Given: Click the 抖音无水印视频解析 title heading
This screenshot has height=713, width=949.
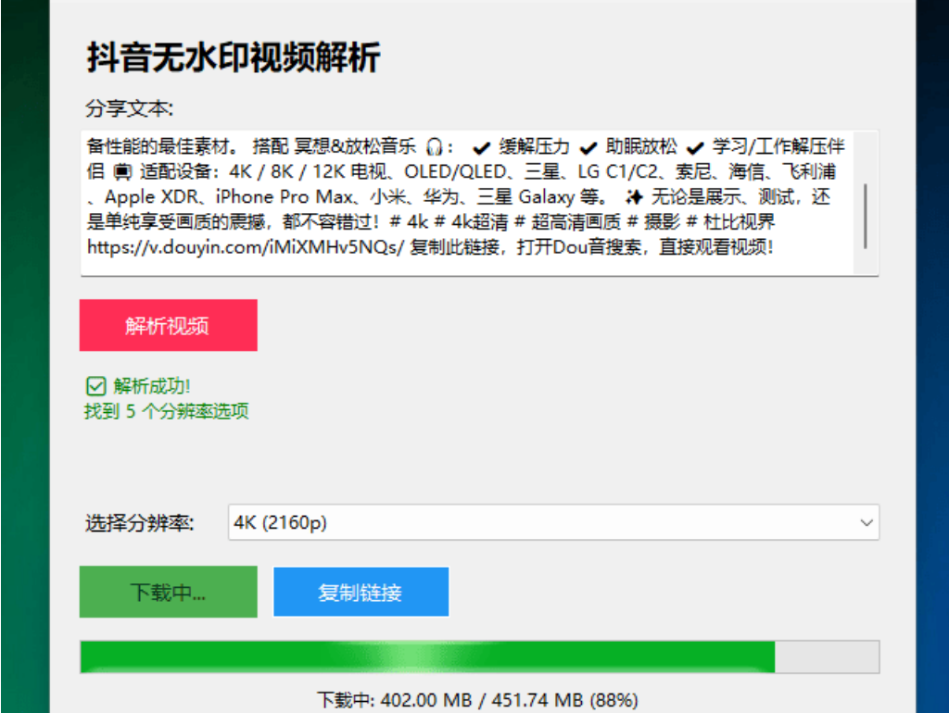Looking at the screenshot, I should (234, 57).
